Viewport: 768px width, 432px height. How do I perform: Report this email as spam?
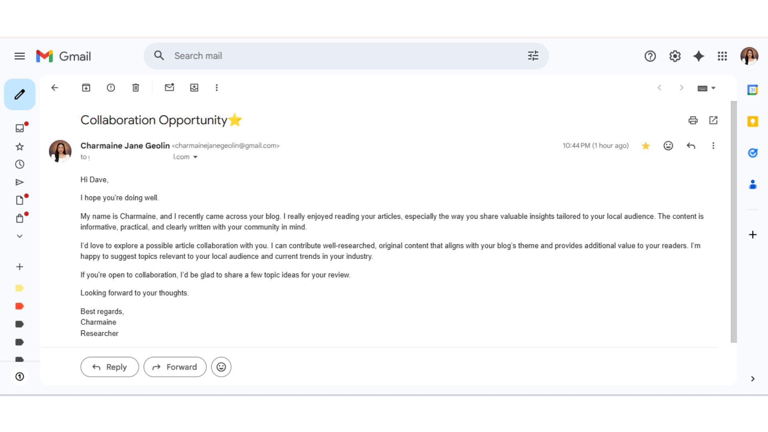pos(111,88)
